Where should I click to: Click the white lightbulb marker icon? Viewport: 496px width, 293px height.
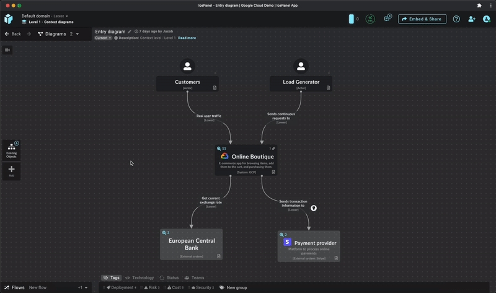click(x=314, y=208)
